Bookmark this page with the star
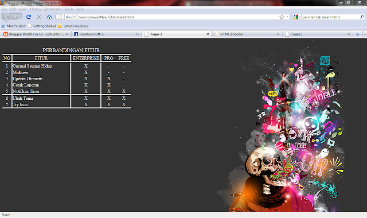367x218 pixels. [282, 17]
